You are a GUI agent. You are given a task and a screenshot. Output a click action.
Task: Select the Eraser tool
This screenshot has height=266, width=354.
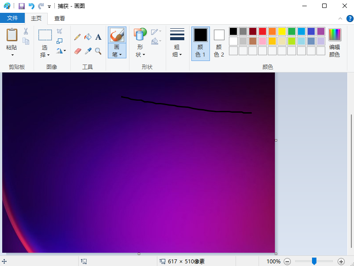coord(77,51)
